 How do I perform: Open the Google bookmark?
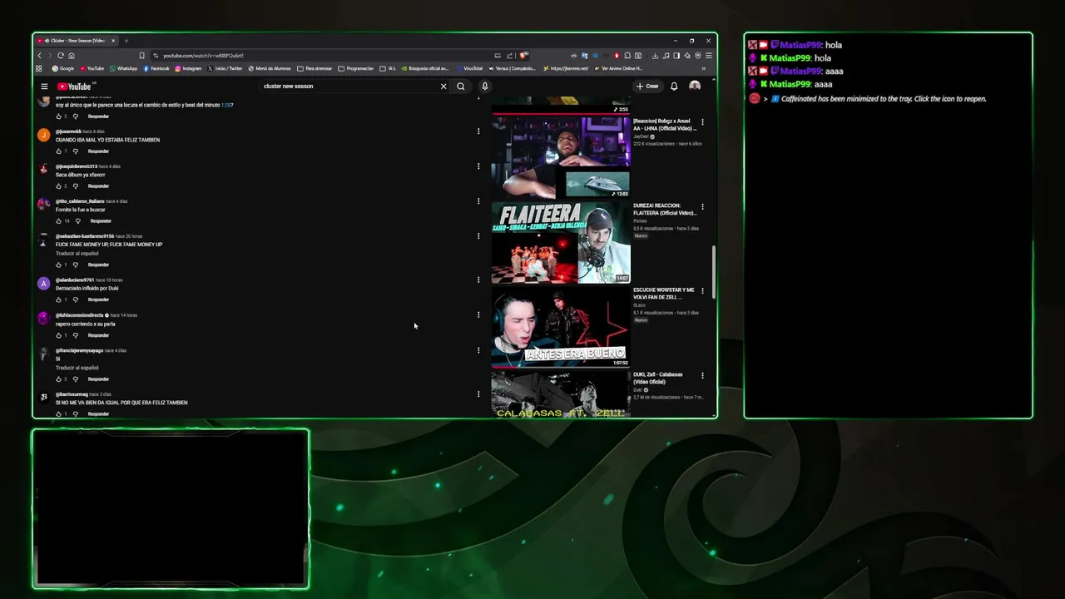tap(63, 69)
